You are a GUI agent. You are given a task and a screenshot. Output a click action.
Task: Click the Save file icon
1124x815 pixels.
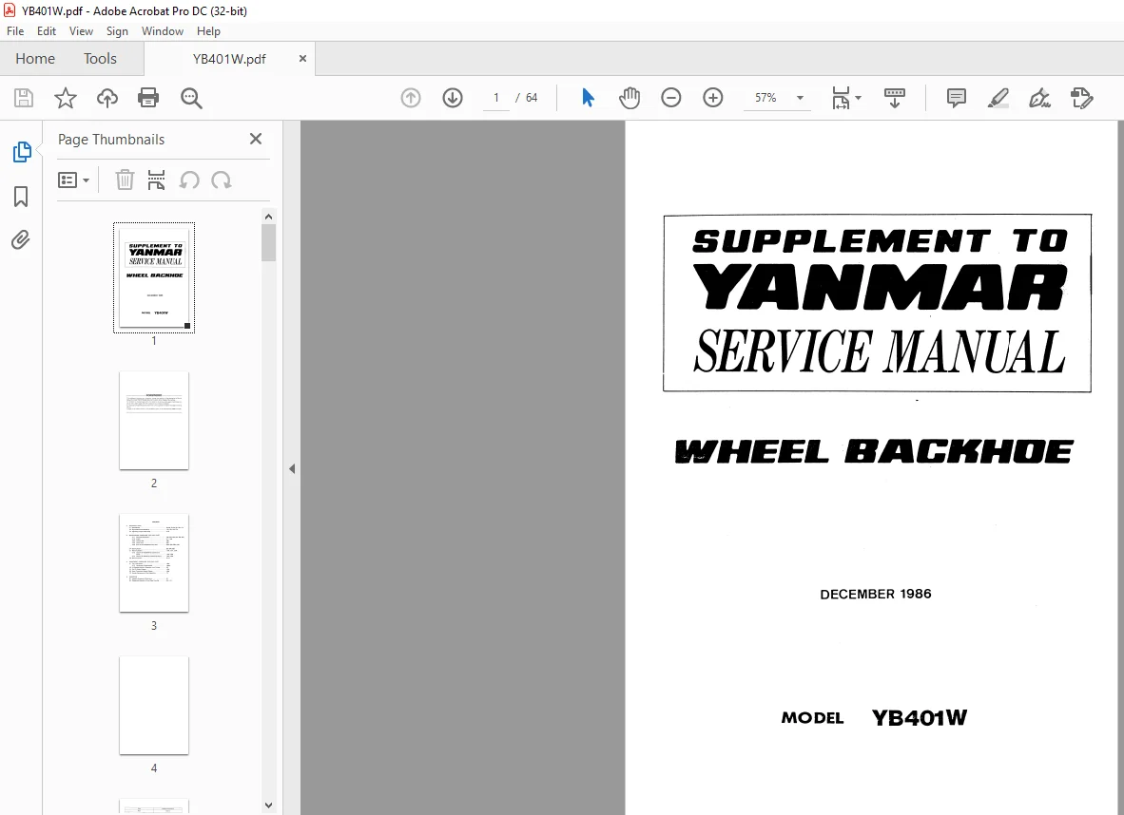coord(24,98)
